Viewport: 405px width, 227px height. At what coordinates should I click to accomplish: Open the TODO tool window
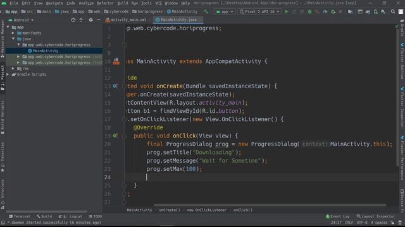[96, 216]
